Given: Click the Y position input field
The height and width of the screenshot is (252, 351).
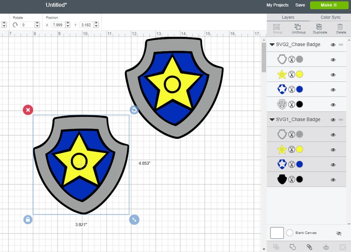Looking at the screenshot, I should (87, 25).
